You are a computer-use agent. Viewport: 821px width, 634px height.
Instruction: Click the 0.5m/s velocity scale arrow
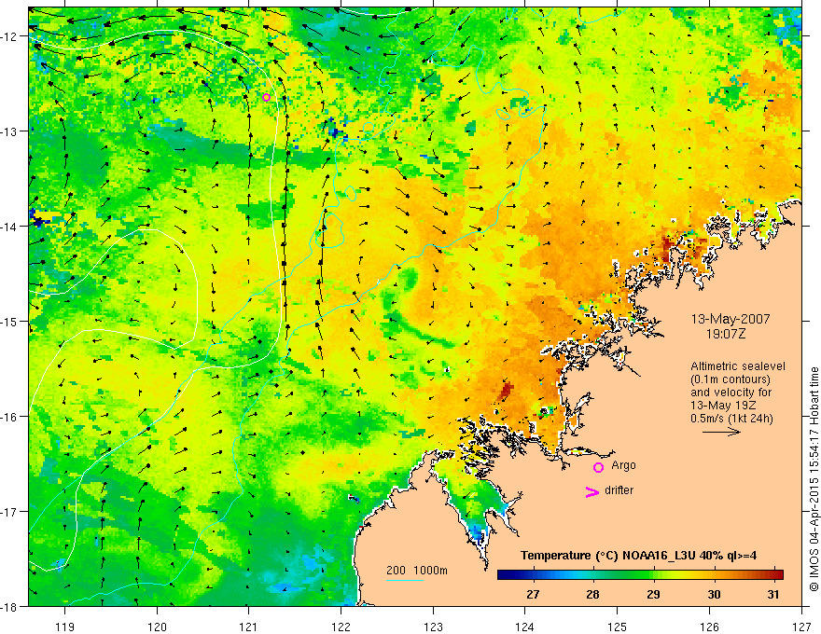click(x=721, y=432)
